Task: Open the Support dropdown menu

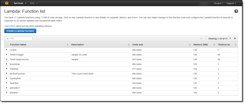Action: point(231,3)
